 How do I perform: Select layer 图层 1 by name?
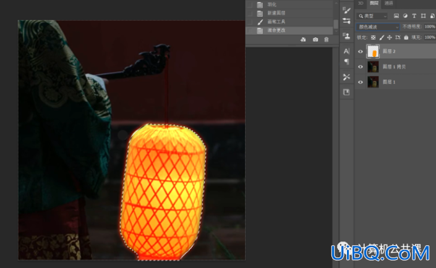(x=389, y=82)
